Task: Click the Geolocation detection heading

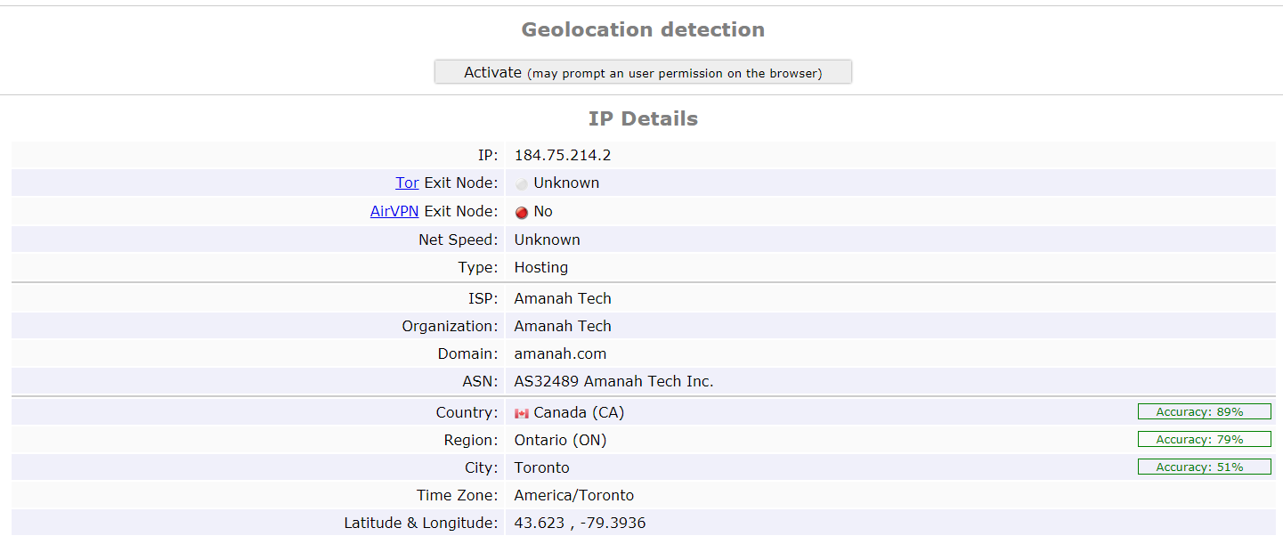Action: tap(643, 29)
